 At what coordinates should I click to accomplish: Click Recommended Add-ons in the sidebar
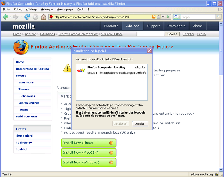[x=33, y=69]
